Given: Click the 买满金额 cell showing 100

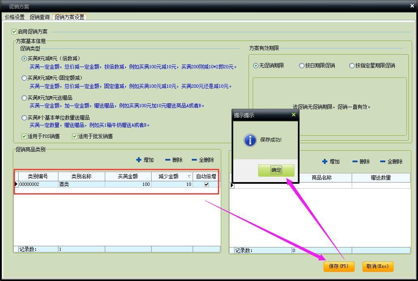Looking at the screenshot, I should coord(128,184).
